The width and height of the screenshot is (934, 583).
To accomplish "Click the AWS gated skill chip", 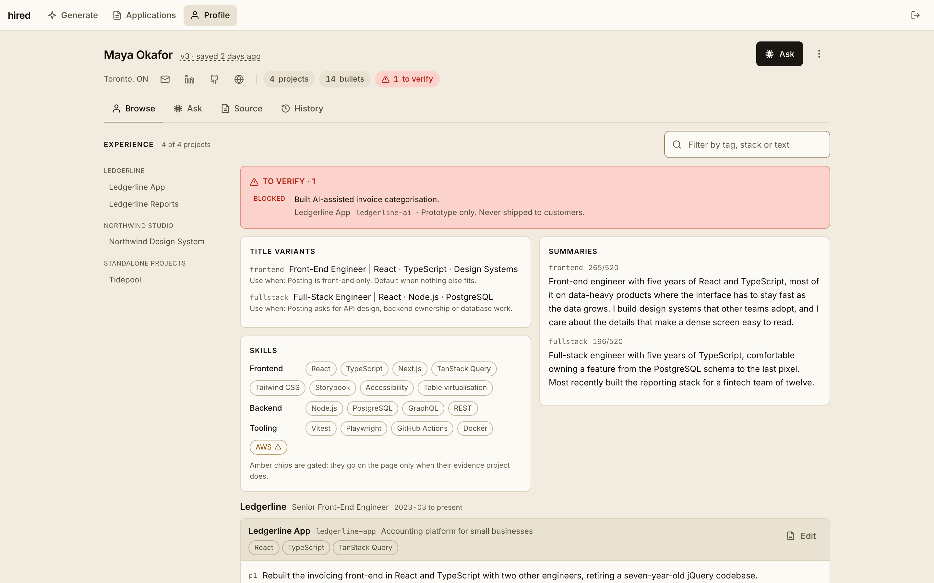I will [268, 447].
